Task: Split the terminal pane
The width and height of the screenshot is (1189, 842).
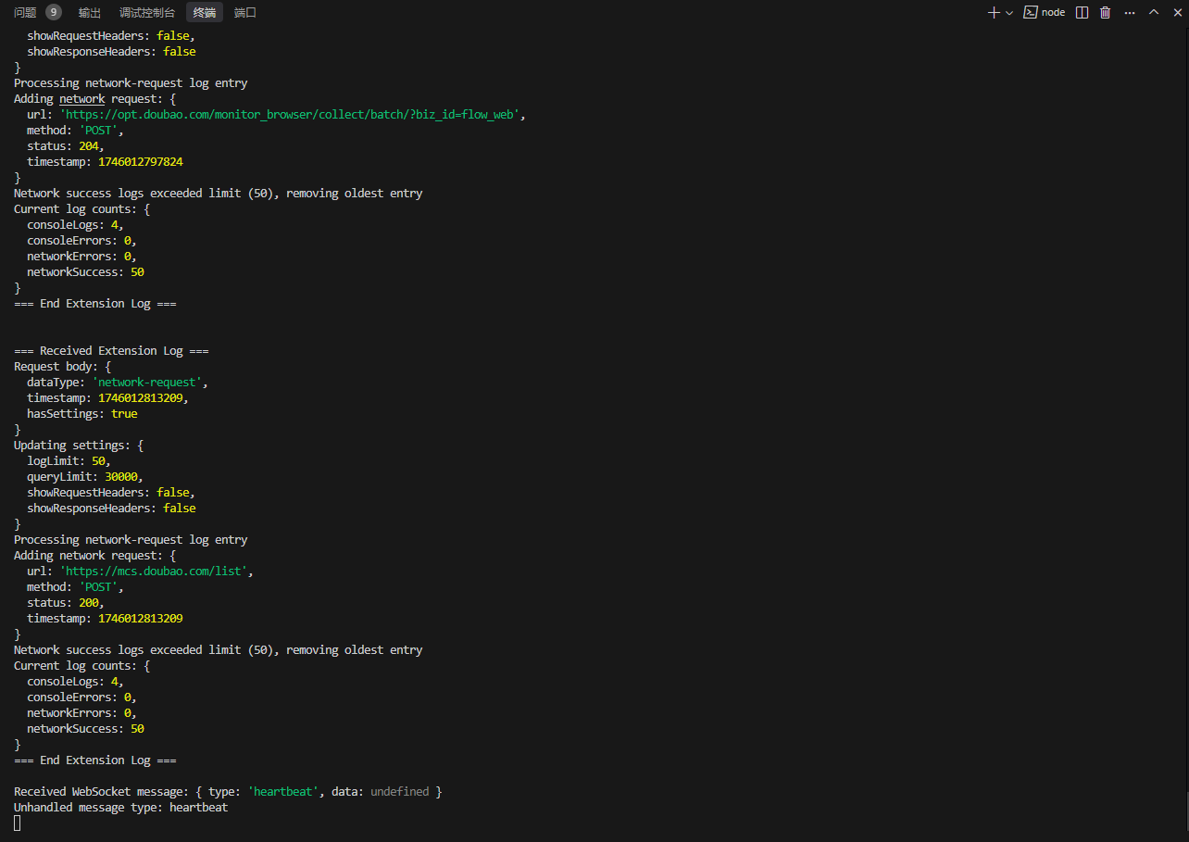Action: pyautogui.click(x=1082, y=12)
